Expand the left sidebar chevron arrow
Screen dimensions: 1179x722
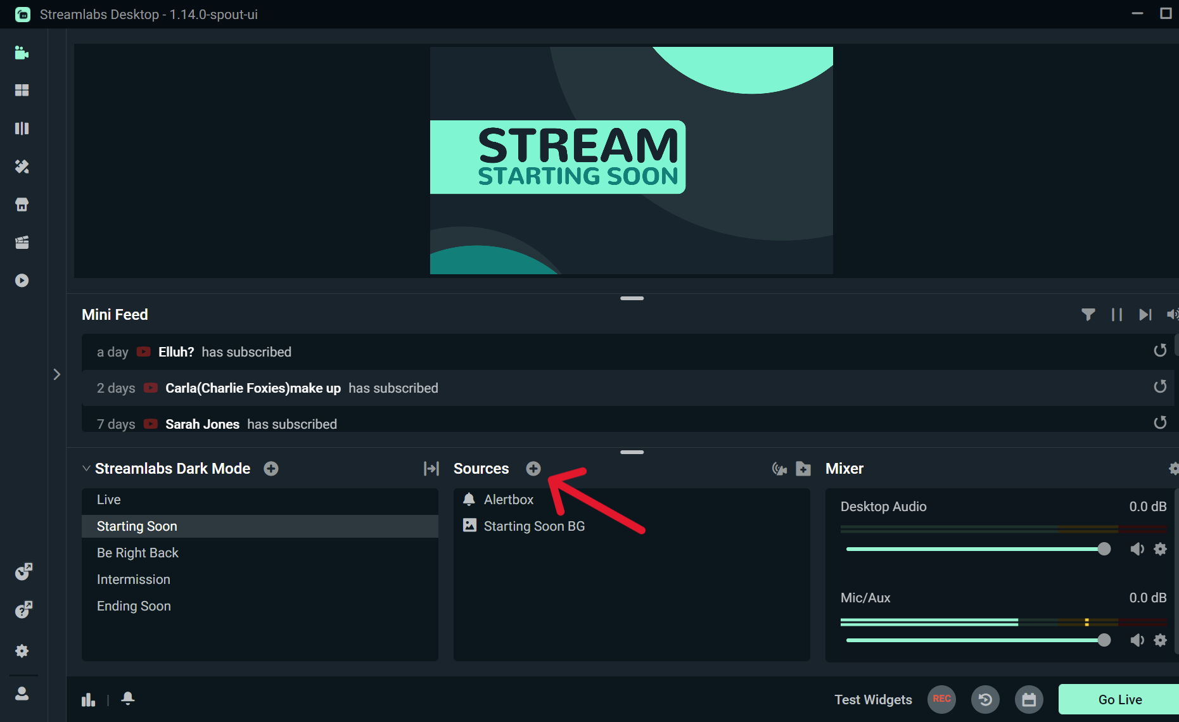(x=57, y=374)
